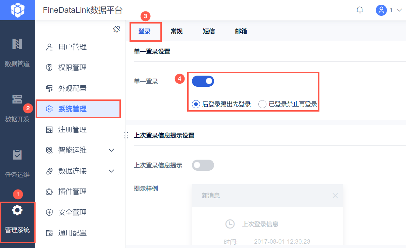Open the 数据开发 module icon
This screenshot has height=248, width=406.
pos(17,99)
